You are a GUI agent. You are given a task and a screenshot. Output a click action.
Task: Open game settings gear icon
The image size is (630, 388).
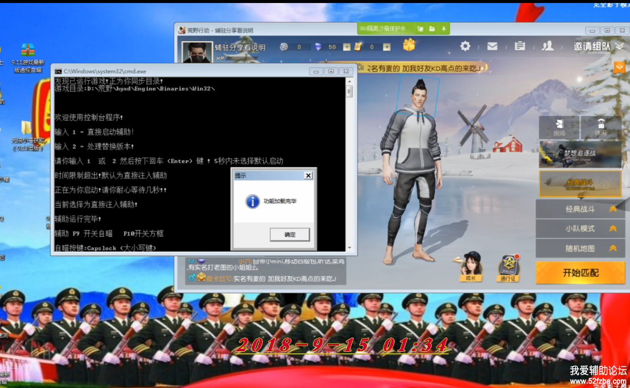coord(465,46)
